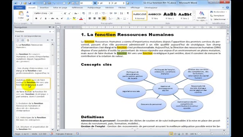Click the Cut scissors icon
Screen dimensions: 243x137
[27, 12]
